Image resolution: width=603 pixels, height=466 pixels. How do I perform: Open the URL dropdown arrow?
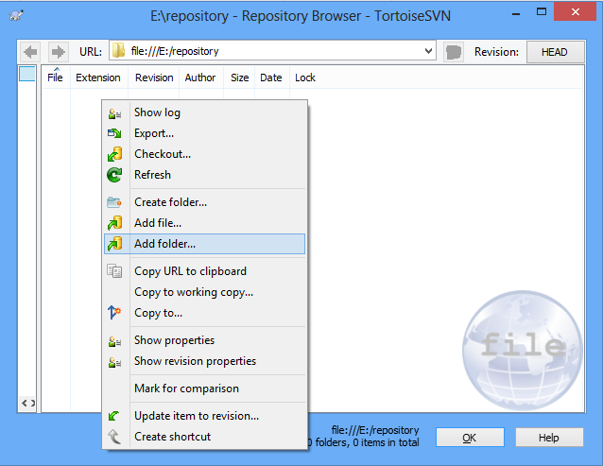click(x=428, y=51)
